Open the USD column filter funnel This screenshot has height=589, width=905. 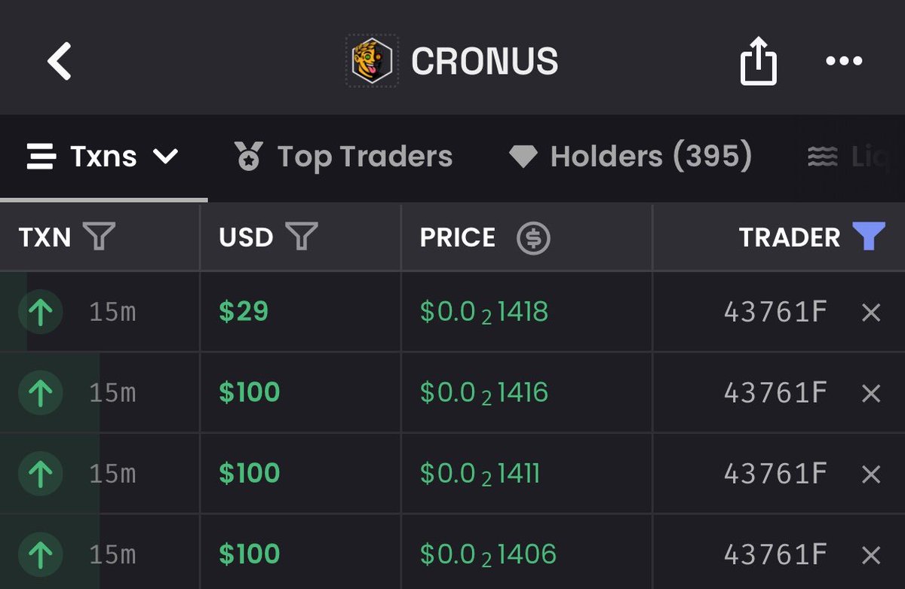301,237
